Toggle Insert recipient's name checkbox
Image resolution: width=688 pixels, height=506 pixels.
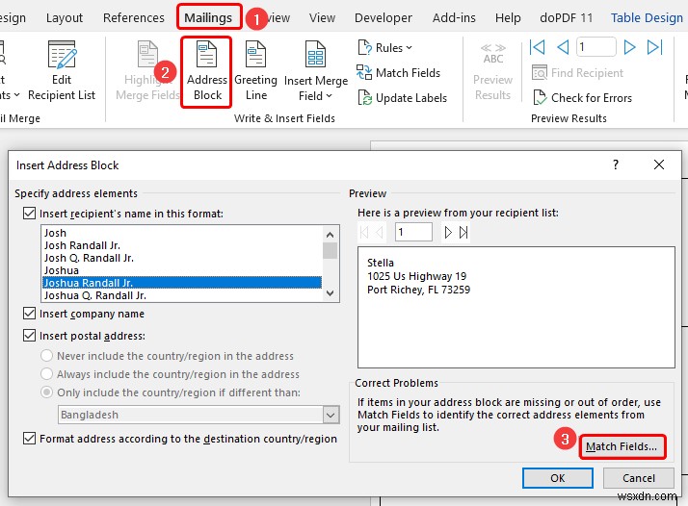(x=29, y=214)
